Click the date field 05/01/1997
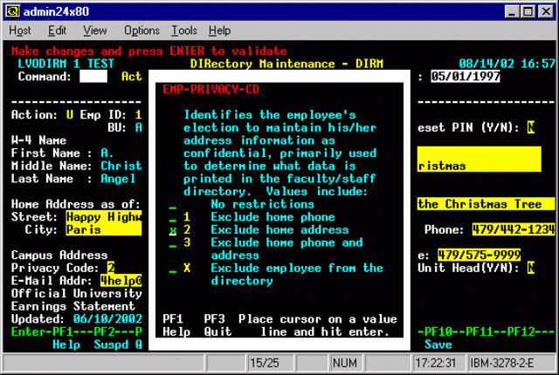This screenshot has height=375, width=559. pyautogui.click(x=466, y=76)
